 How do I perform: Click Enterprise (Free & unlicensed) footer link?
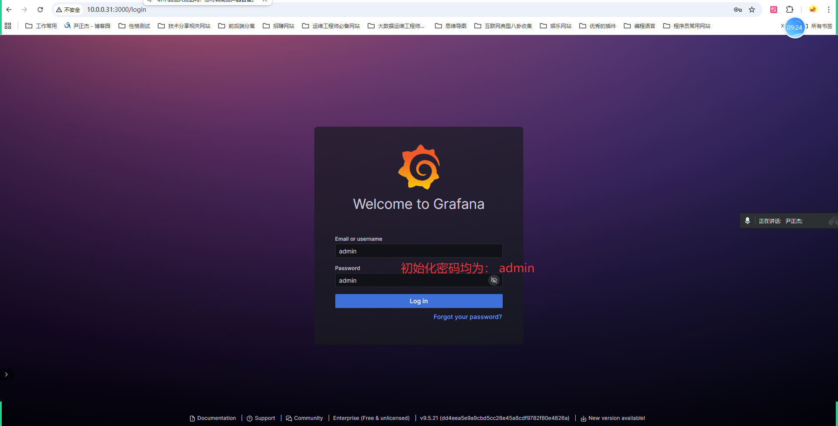click(x=372, y=418)
